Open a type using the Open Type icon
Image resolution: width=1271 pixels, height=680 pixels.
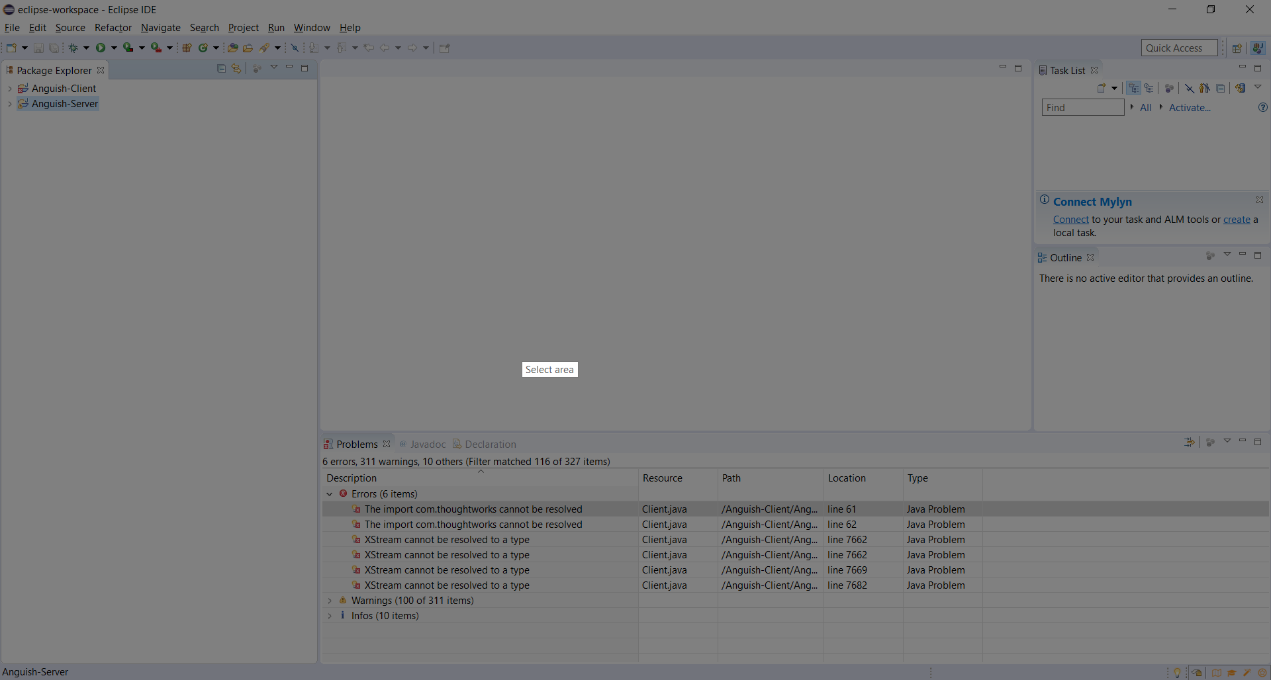click(232, 47)
